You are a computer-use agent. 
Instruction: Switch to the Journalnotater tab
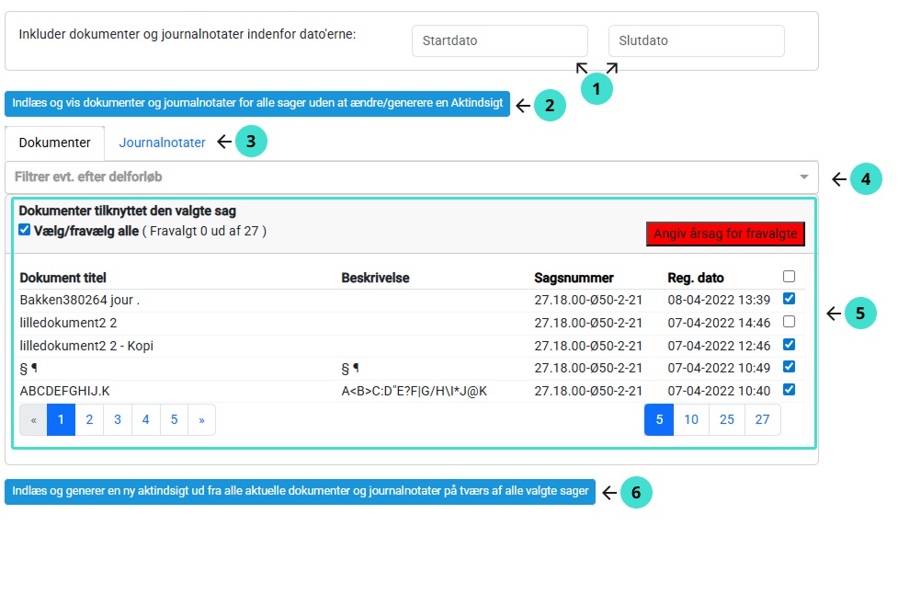[x=162, y=143]
